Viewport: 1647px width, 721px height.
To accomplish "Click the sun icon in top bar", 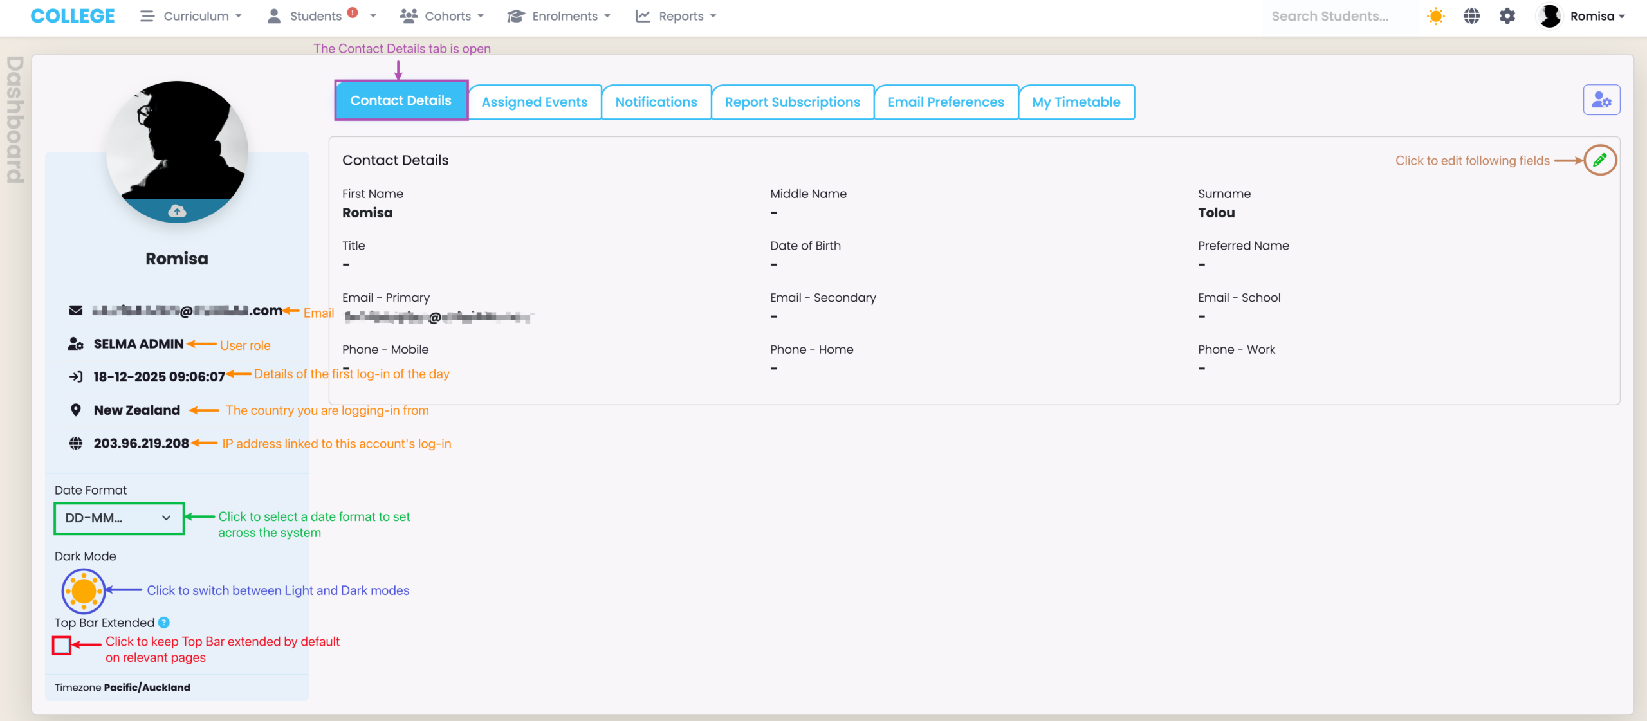I will pyautogui.click(x=1435, y=16).
